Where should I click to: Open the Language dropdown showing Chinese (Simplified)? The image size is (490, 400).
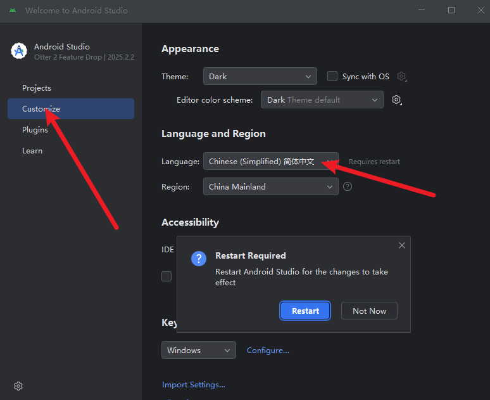[x=270, y=161]
